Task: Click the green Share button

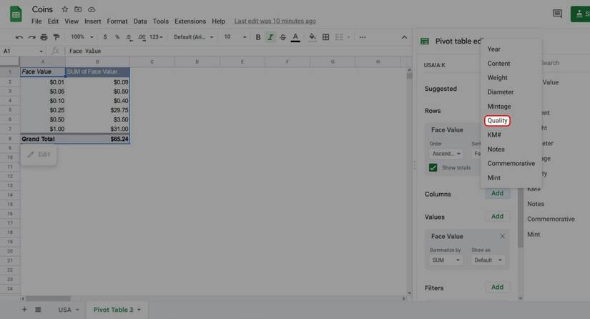Action: 580,14
